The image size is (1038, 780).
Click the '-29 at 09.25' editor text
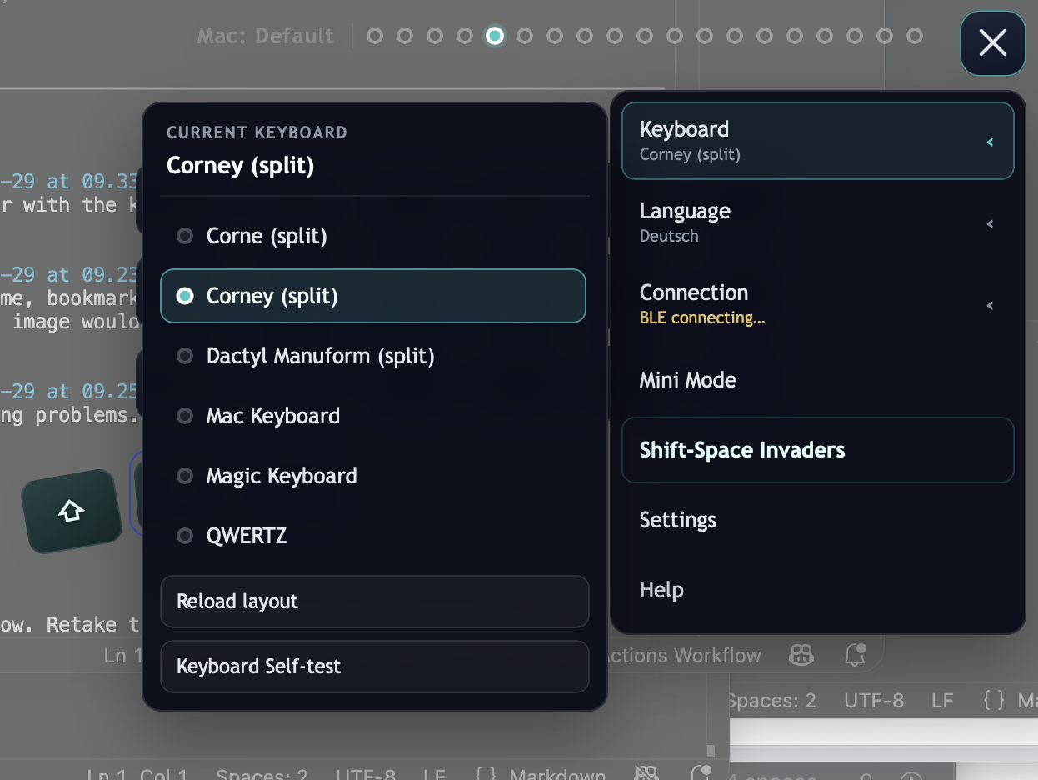point(68,391)
